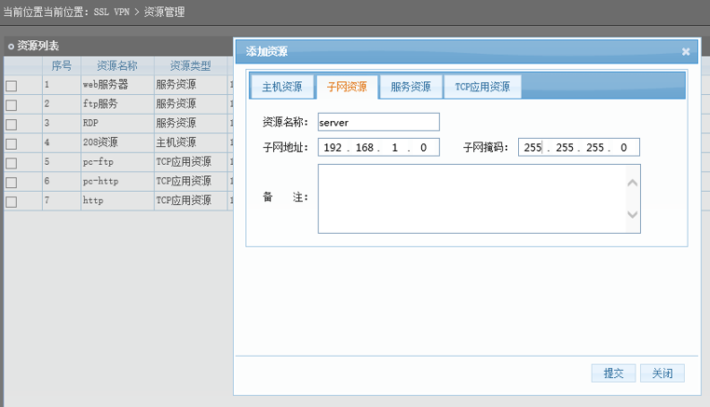This screenshot has width=710, height=407.
Task: Open the TCP应用资源 tab
Action: click(482, 87)
